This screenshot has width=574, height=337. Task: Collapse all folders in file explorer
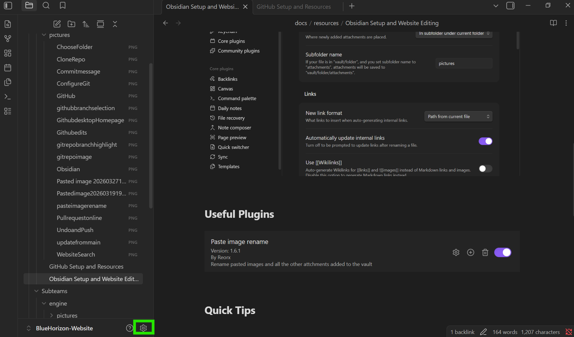[x=115, y=24]
